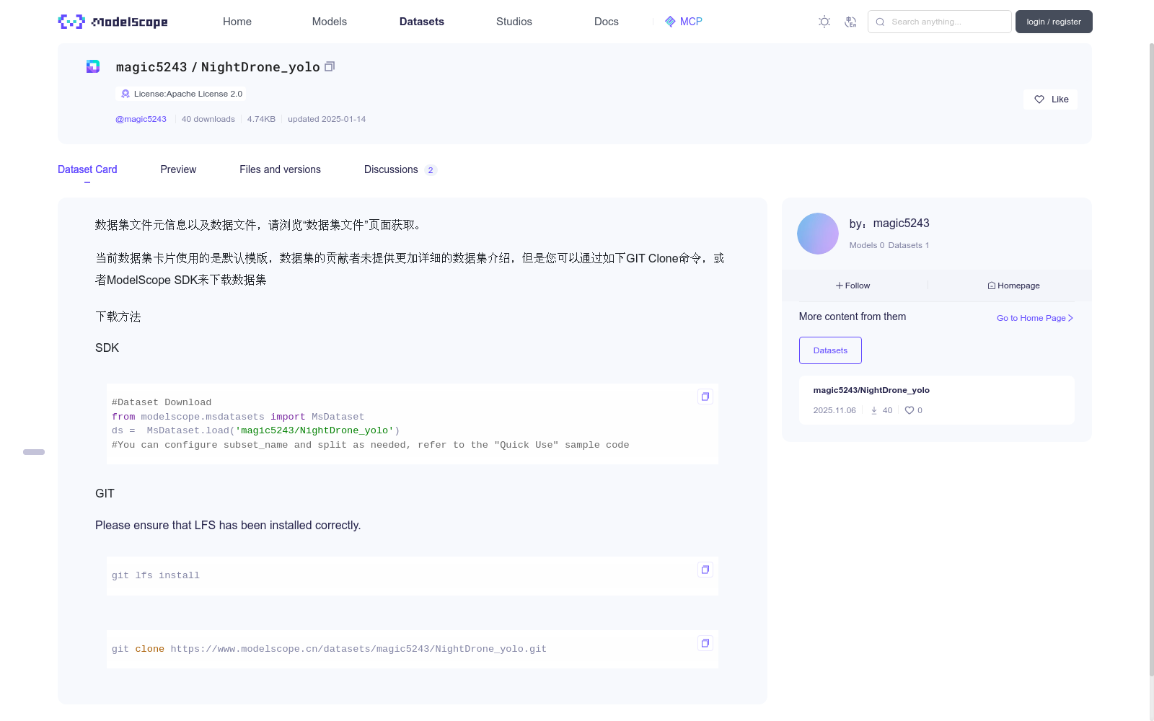
Task: Click the '40 downloads' text
Action: [x=208, y=119]
